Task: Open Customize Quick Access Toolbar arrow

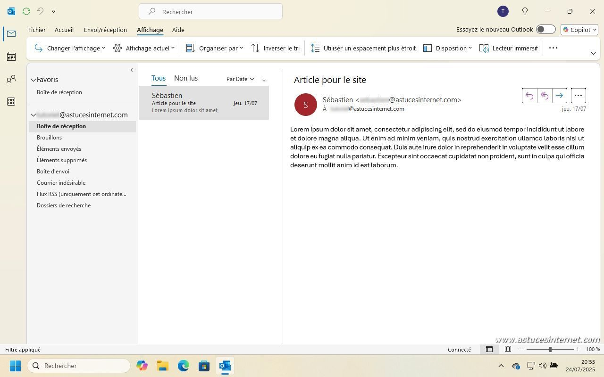Action: click(53, 11)
